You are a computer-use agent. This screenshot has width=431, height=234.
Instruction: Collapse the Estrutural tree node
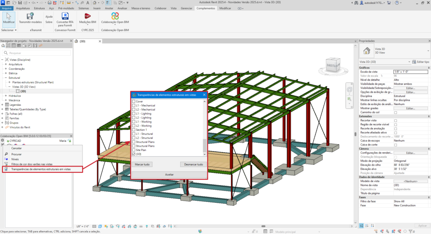coord(6,78)
